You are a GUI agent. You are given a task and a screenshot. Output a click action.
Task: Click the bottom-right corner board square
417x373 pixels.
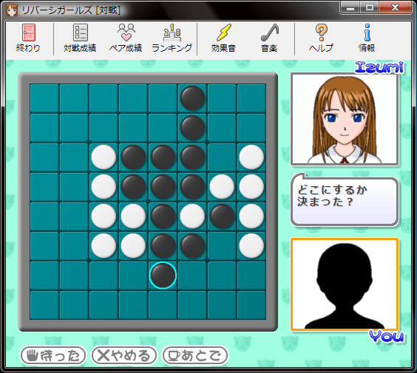point(251,305)
